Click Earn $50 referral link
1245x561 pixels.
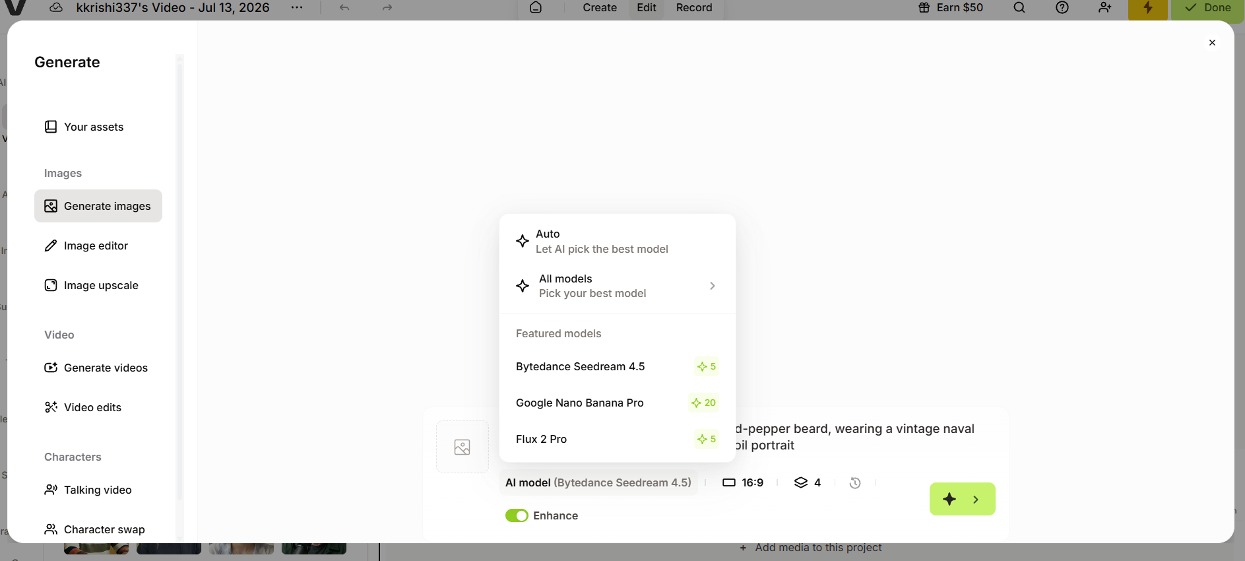pyautogui.click(x=951, y=8)
